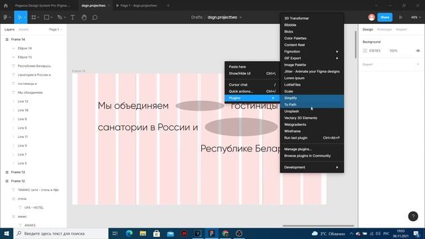Click the Windows search input field
Viewport: 425px width, 239px height.
pyautogui.click(x=60, y=233)
